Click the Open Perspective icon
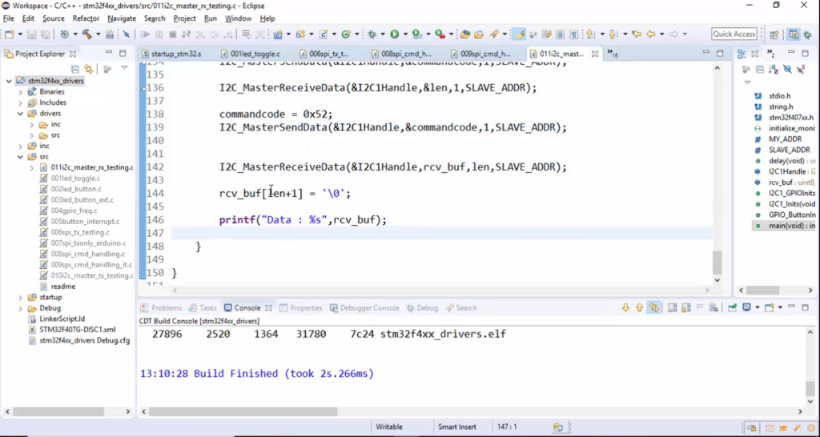The height and width of the screenshot is (437, 820). coord(774,34)
